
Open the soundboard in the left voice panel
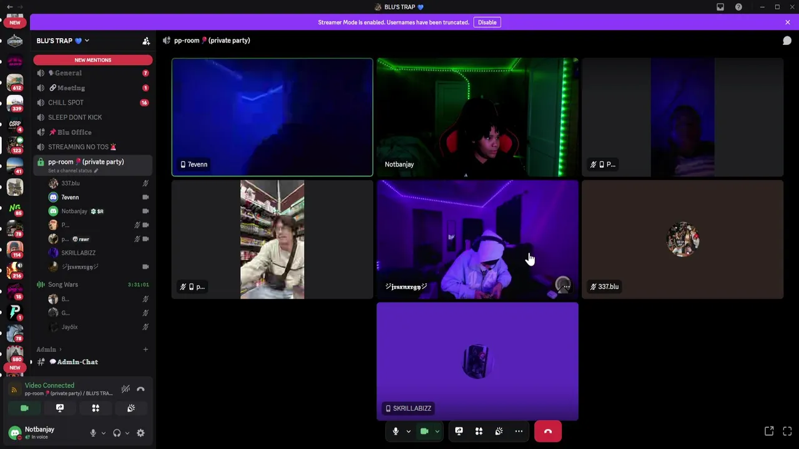(131, 408)
